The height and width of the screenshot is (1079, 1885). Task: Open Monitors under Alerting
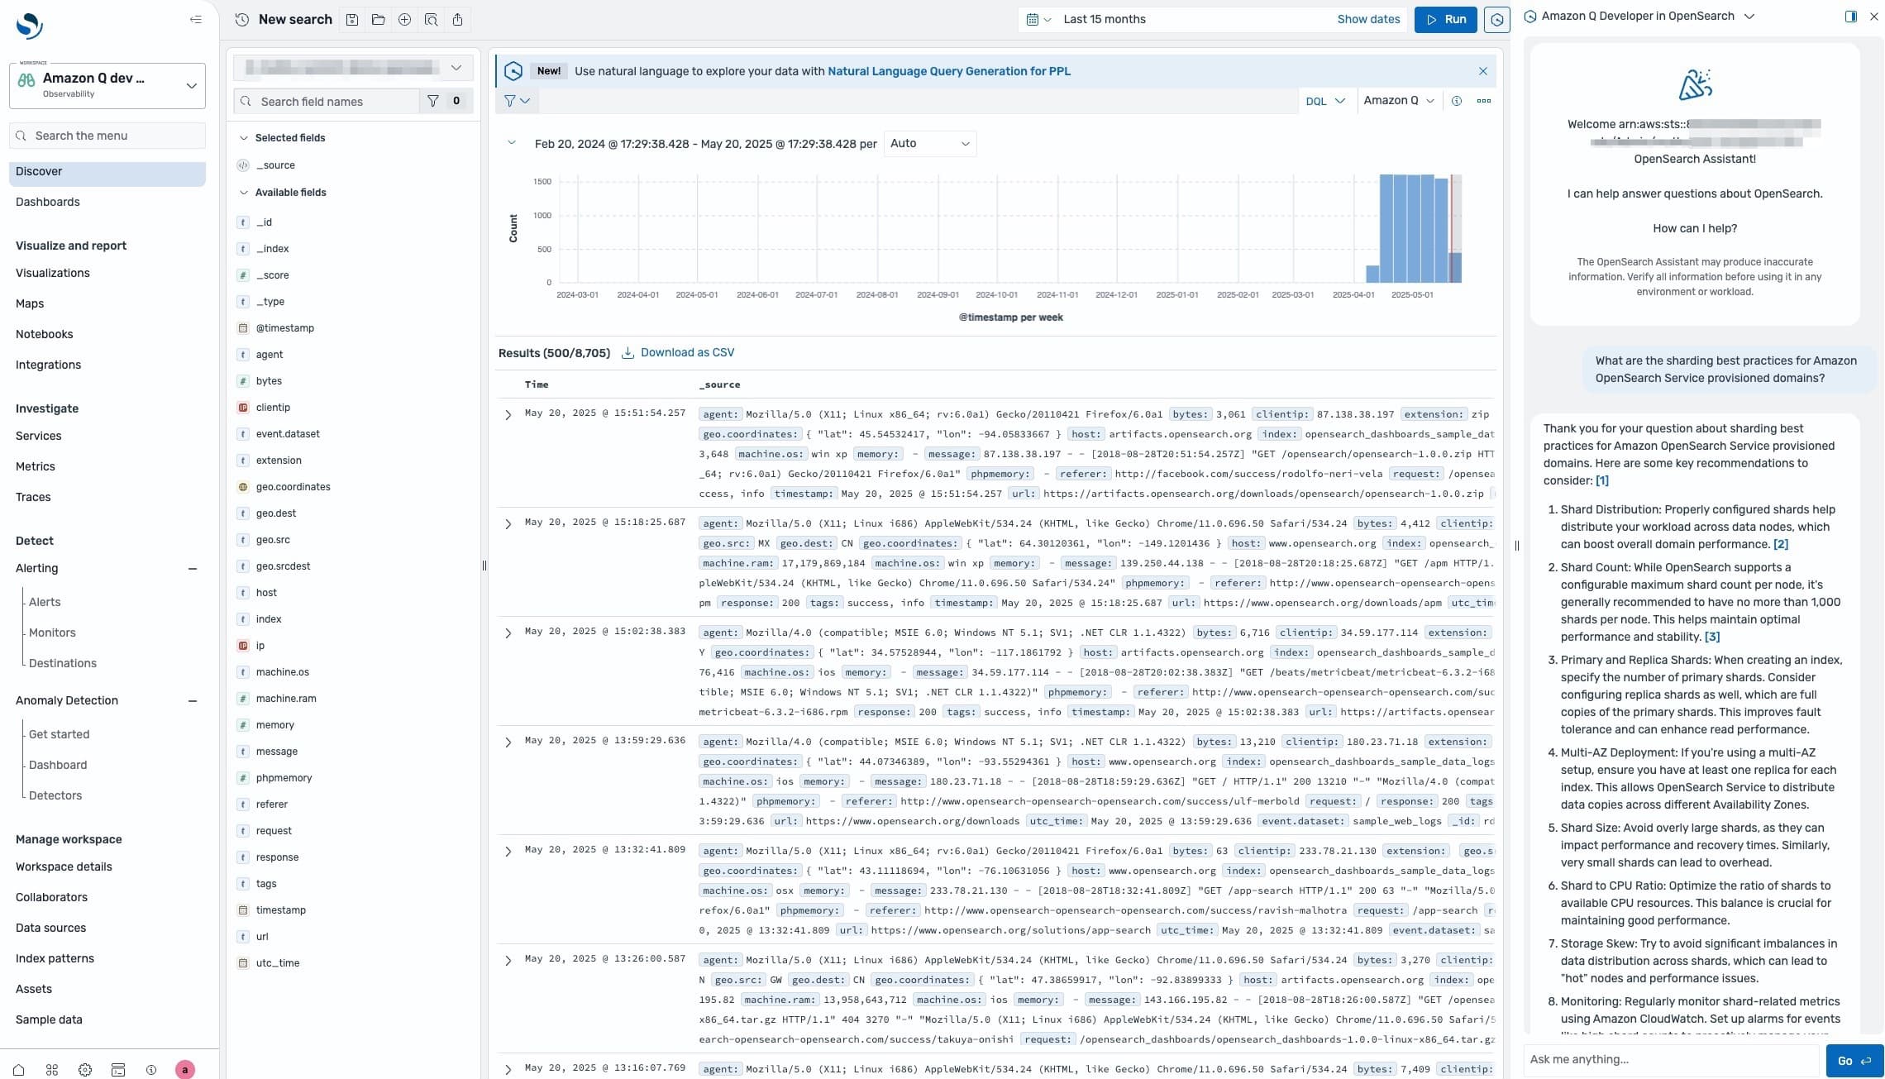point(52,633)
